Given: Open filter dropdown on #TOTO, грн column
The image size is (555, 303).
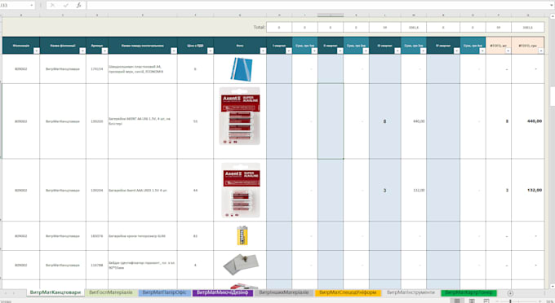Looking at the screenshot, I should click(x=540, y=50).
